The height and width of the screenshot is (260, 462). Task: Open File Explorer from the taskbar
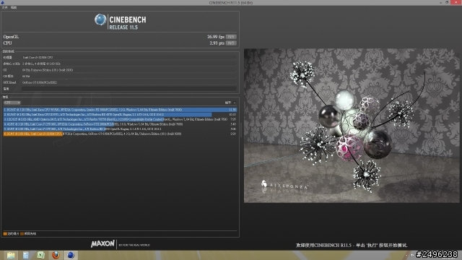11,255
